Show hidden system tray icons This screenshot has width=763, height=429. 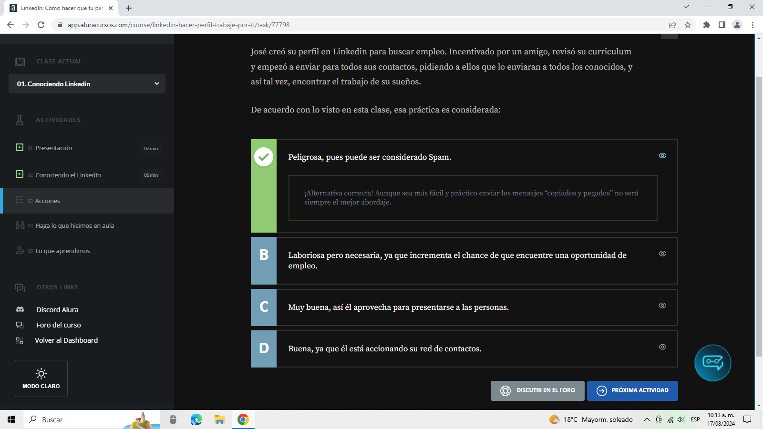(647, 419)
